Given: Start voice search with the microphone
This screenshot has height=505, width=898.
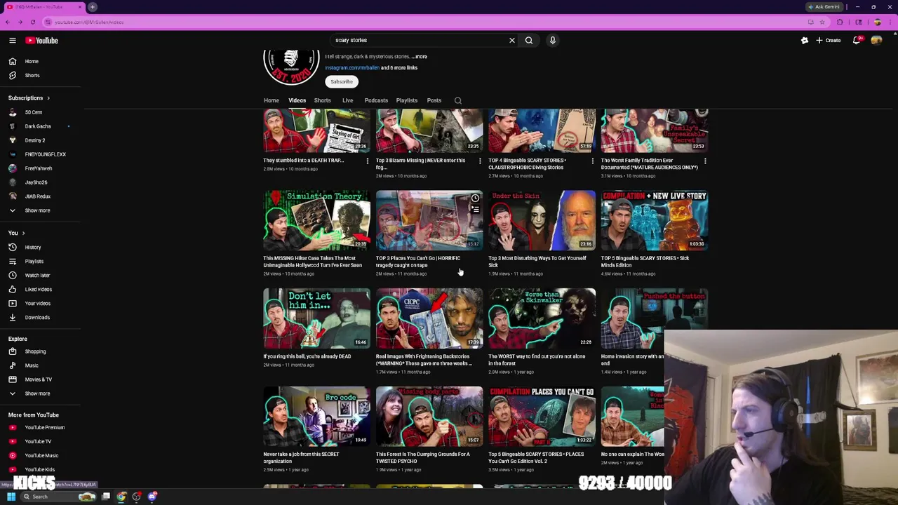Looking at the screenshot, I should click(553, 41).
